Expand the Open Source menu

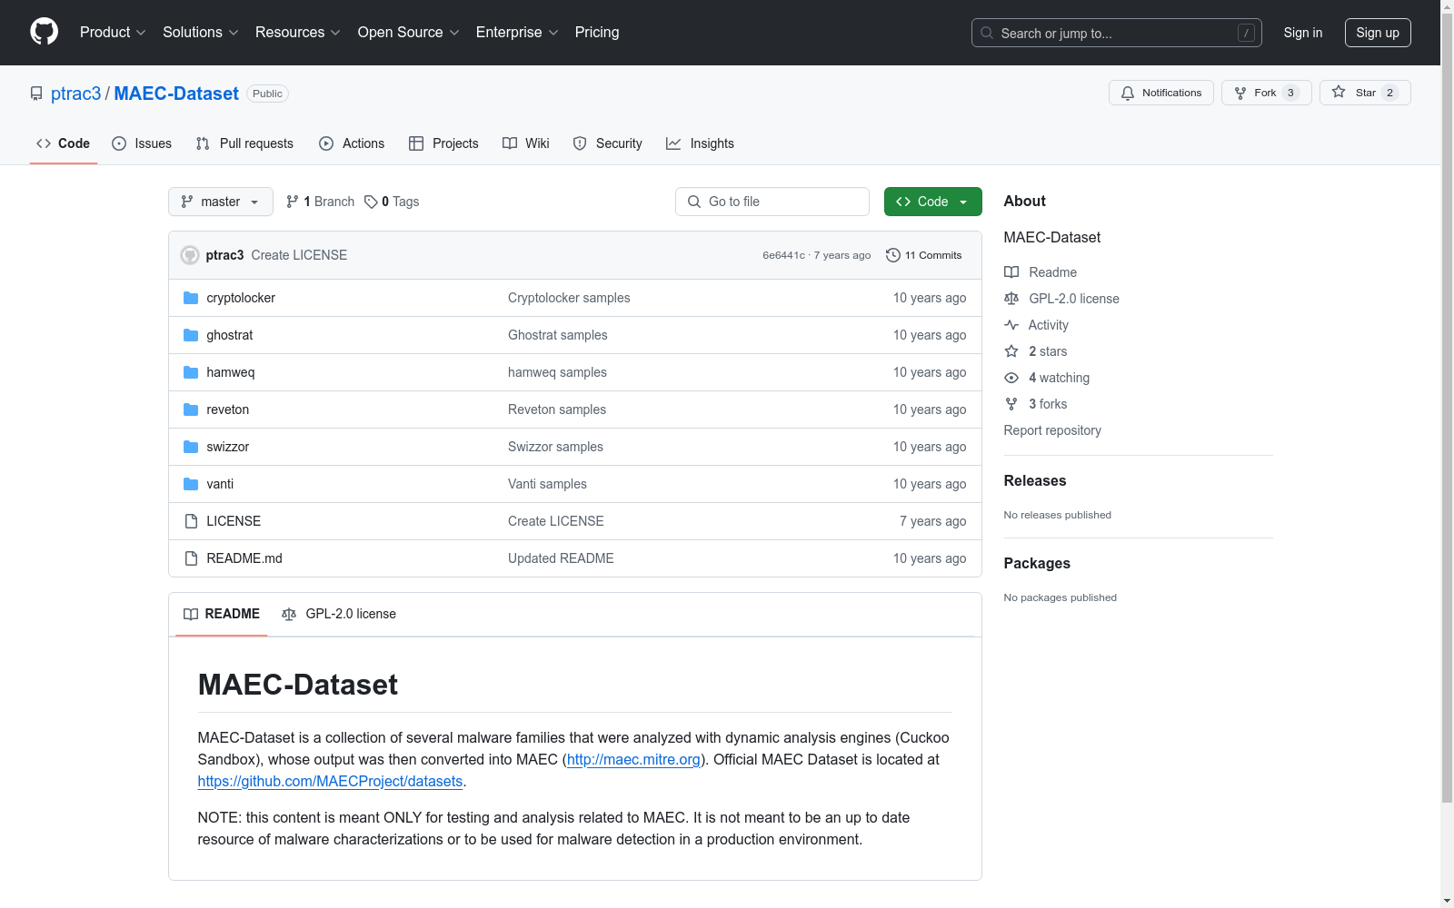point(409,33)
